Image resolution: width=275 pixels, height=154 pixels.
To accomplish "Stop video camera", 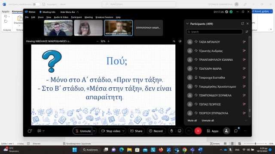I will click(x=111, y=131).
